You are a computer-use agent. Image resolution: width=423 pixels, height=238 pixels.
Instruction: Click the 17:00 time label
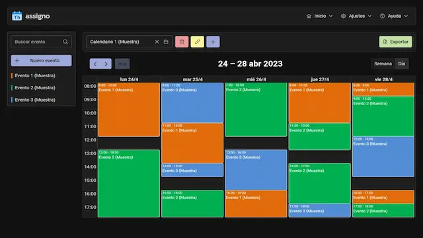[x=90, y=207]
